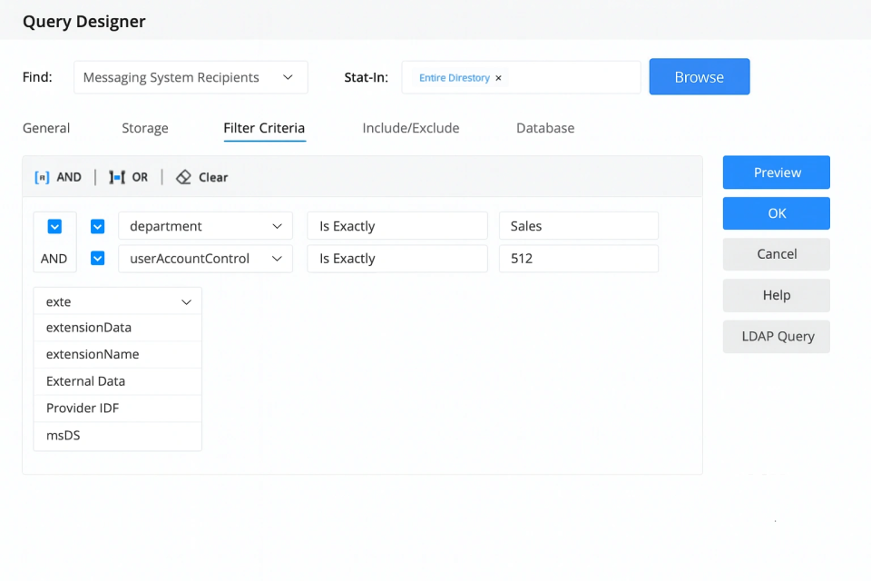The width and height of the screenshot is (871, 581).
Task: Disable the userAccountControl condition checkbox
Action: [x=97, y=259]
